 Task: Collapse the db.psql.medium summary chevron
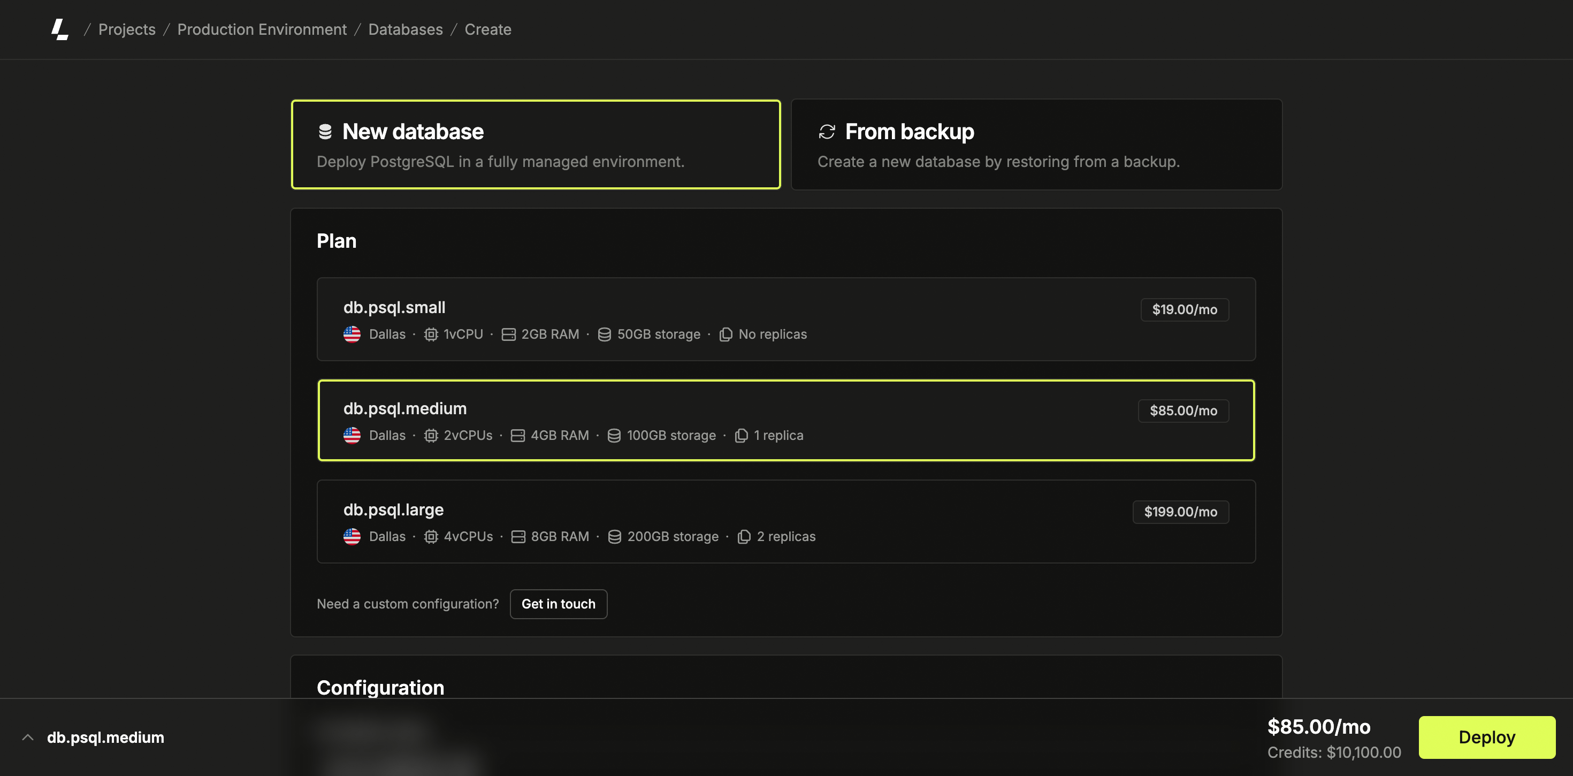click(27, 736)
